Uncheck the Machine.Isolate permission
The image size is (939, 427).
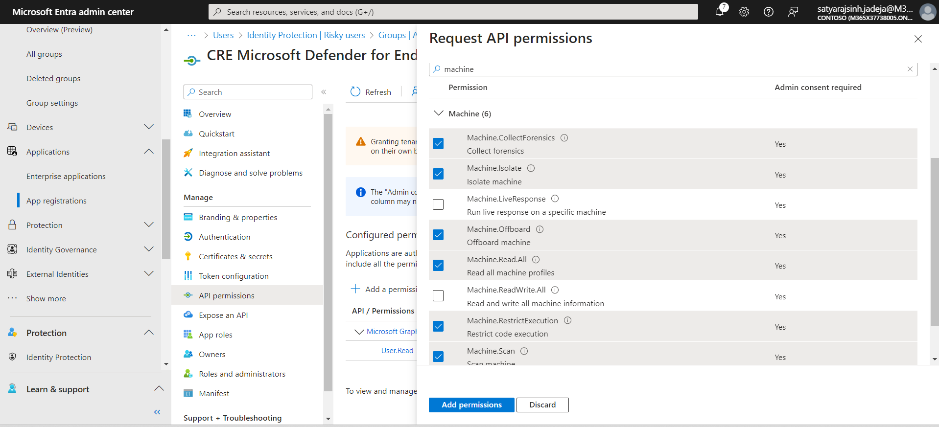tap(438, 174)
